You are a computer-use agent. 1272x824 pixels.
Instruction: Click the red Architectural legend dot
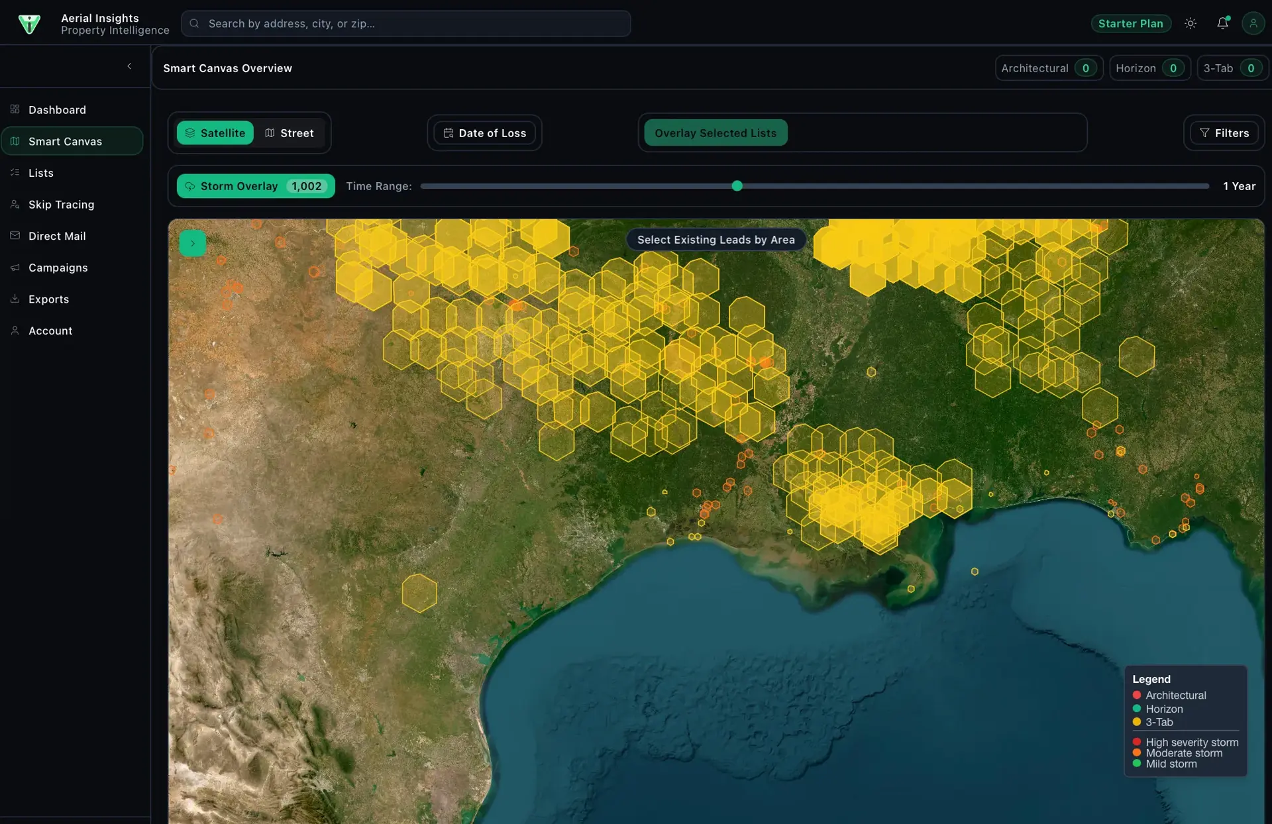pyautogui.click(x=1137, y=695)
